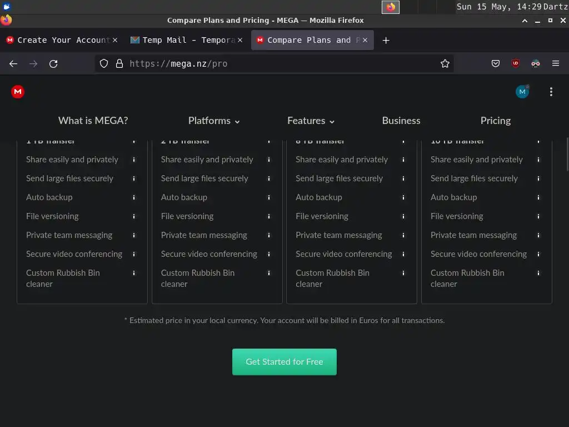Info icon for Send large files, 8 TB plan
Image resolution: width=569 pixels, height=427 pixels.
[x=403, y=178]
